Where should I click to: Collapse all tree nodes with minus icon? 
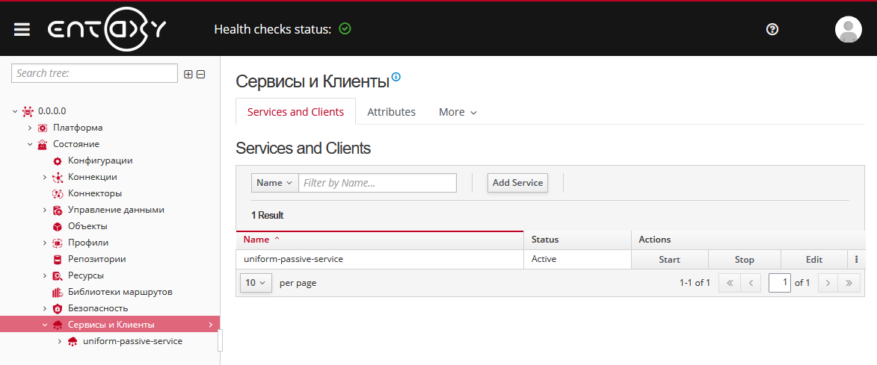pyautogui.click(x=200, y=74)
